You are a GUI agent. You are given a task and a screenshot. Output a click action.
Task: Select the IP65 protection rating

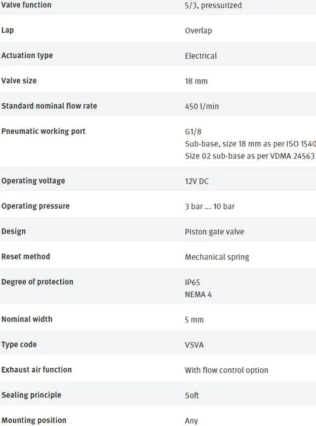click(193, 282)
